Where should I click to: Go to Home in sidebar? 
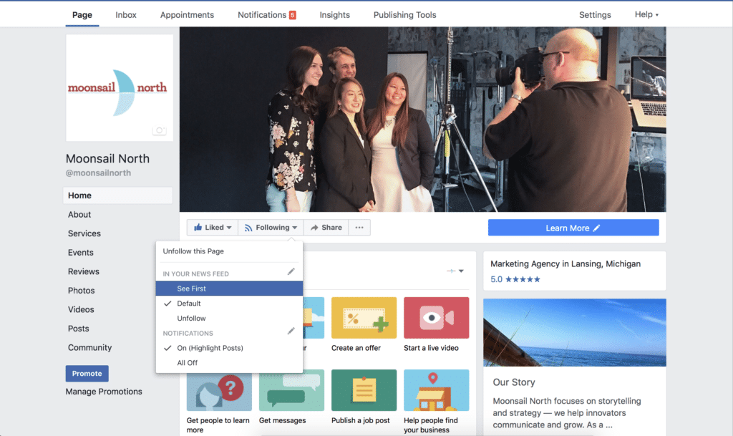pyautogui.click(x=118, y=195)
